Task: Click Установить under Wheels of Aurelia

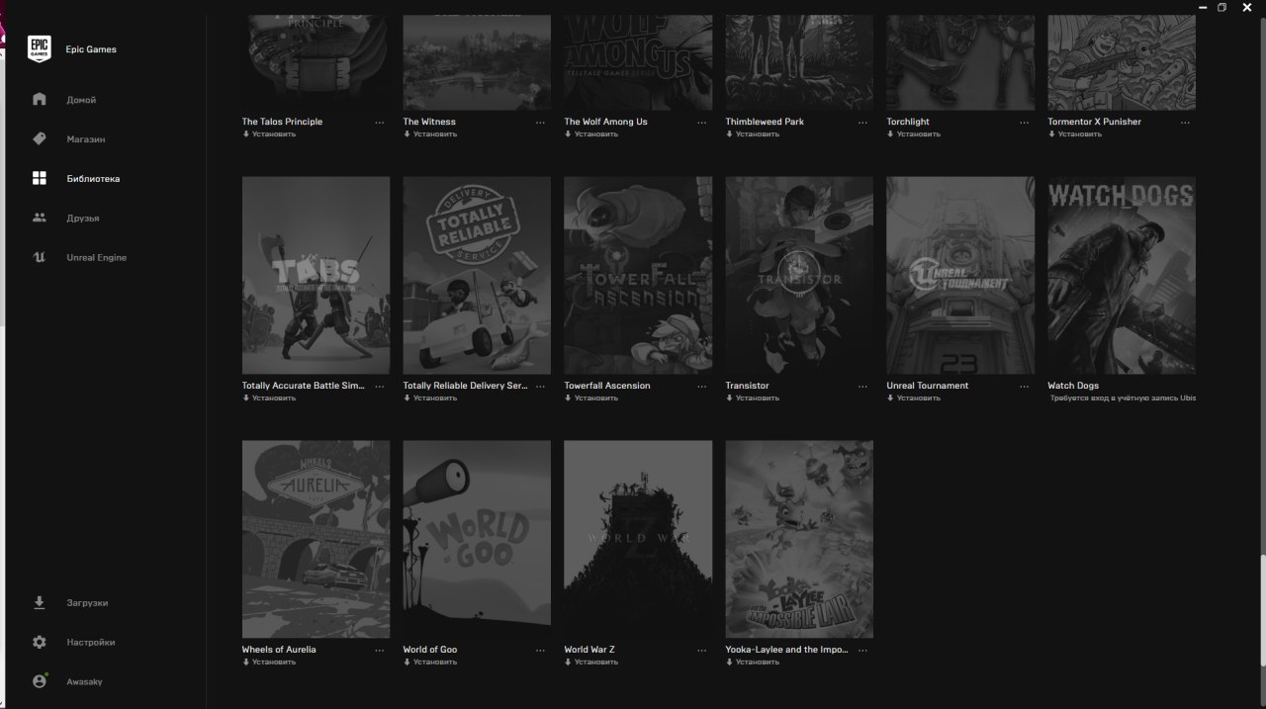Action: click(269, 663)
